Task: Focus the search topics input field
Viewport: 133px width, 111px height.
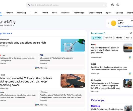Action: click(x=66, y=5)
